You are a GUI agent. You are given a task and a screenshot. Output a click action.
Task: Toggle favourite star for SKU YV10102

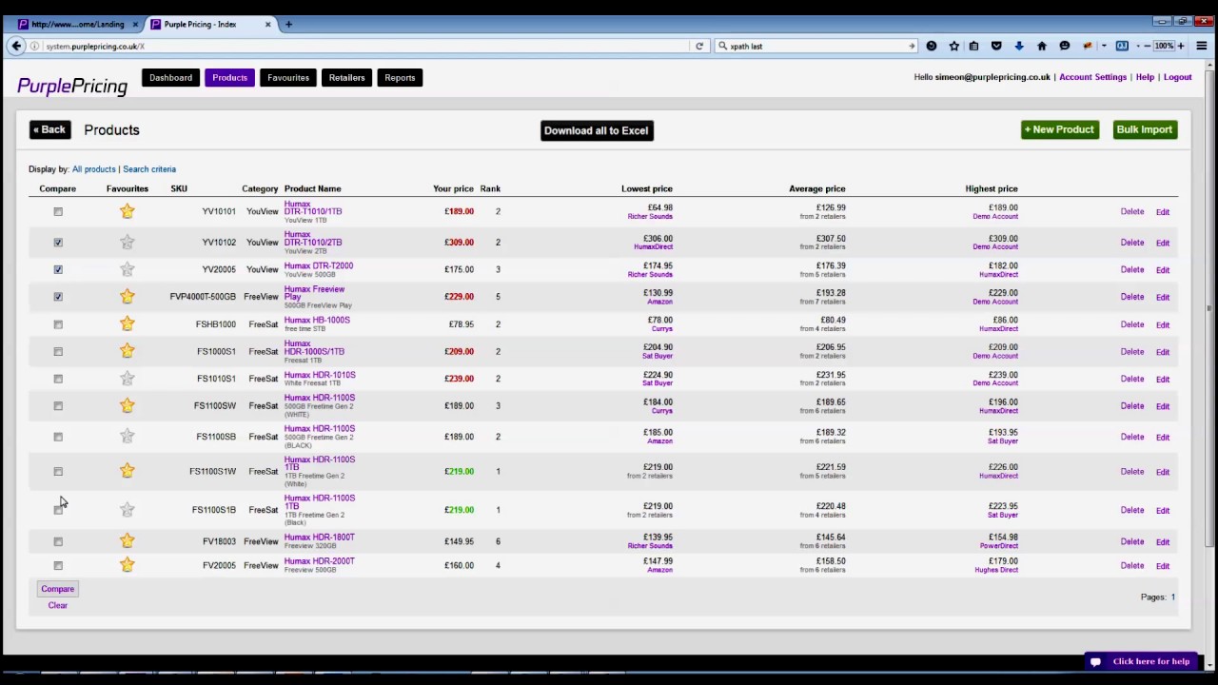pos(128,243)
